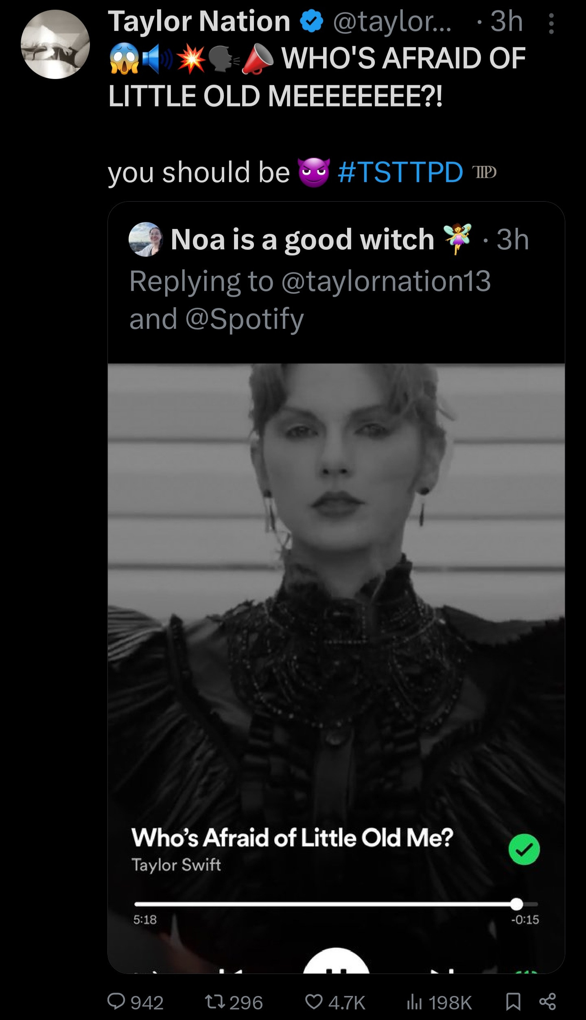Image resolution: width=586 pixels, height=1020 pixels.
Task: Repost the tweet with 296 reposts
Action: click(x=214, y=1001)
